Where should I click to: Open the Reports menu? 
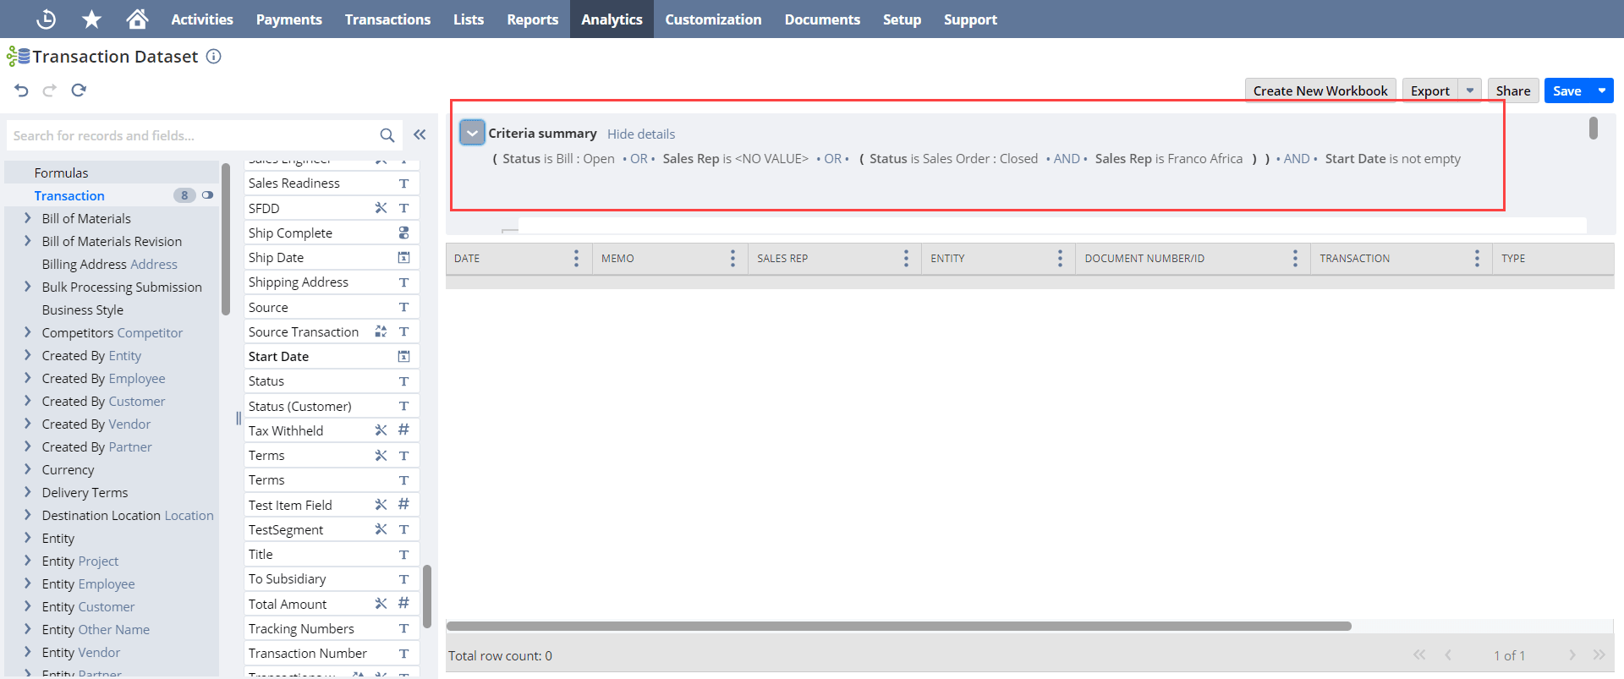coord(533,19)
